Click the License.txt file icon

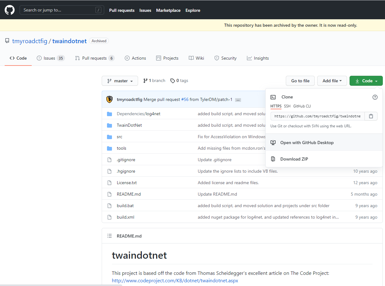click(109, 183)
